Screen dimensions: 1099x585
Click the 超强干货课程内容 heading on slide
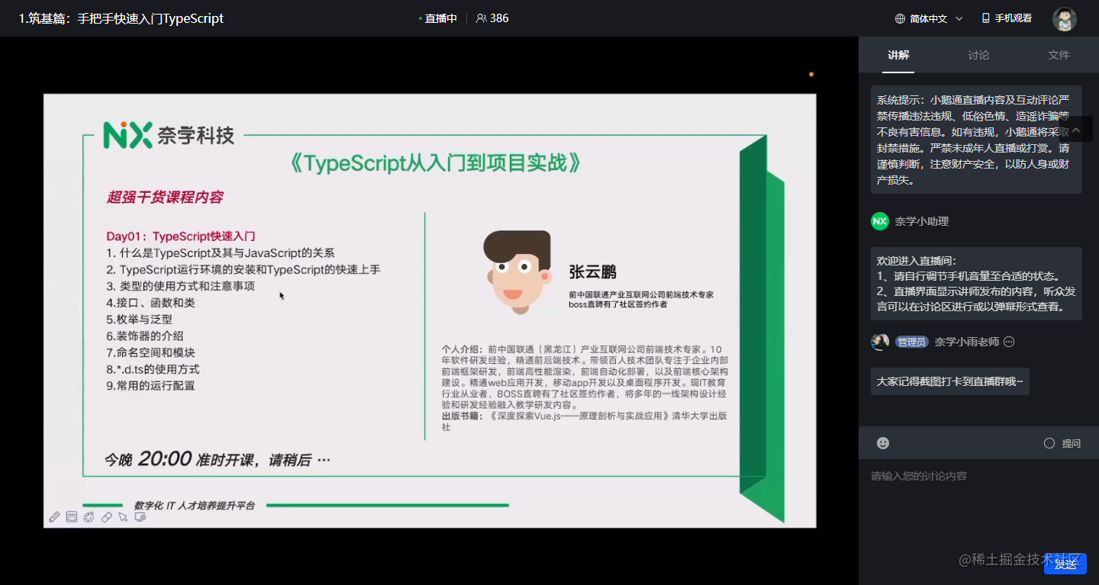click(165, 198)
